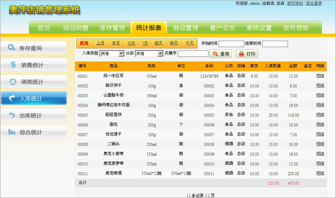
Task: Open the 商品管理 tab
Action: (185, 28)
